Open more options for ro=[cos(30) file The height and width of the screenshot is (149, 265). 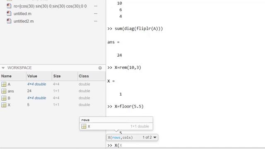pos(96,6)
